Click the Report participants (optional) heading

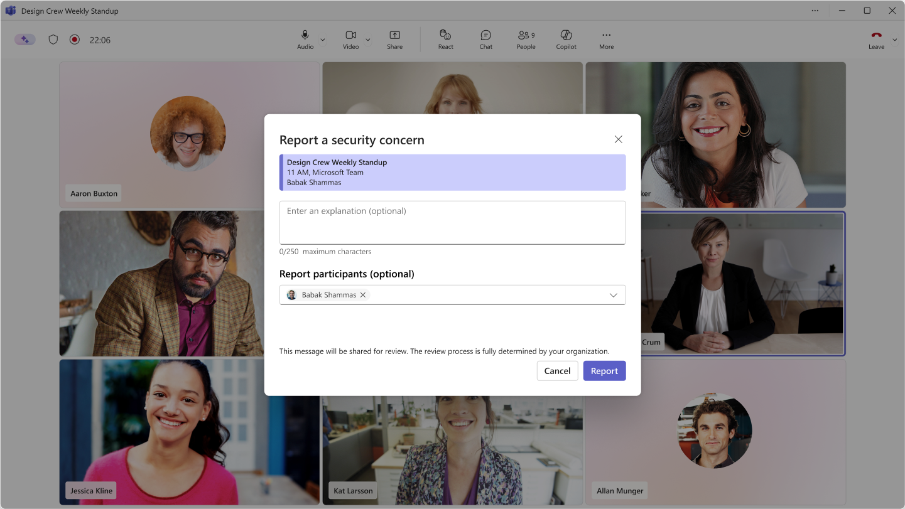tap(347, 274)
